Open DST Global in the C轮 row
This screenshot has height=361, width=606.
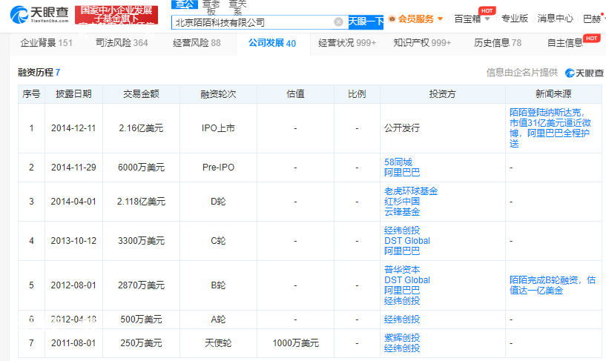click(x=407, y=241)
